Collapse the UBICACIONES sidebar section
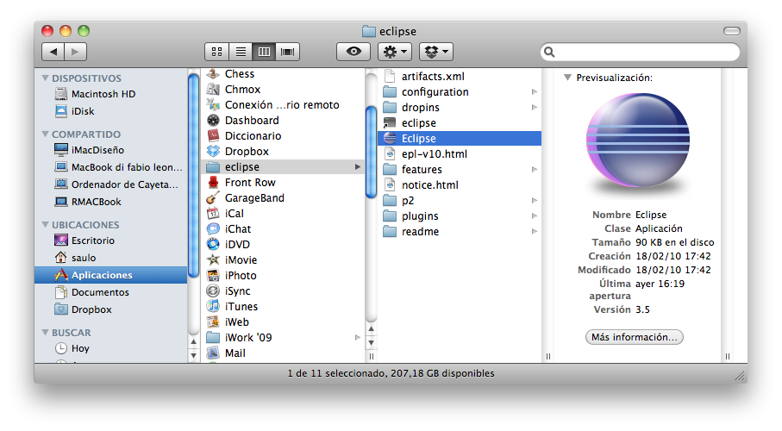Viewport: 782px width, 431px height. click(46, 224)
